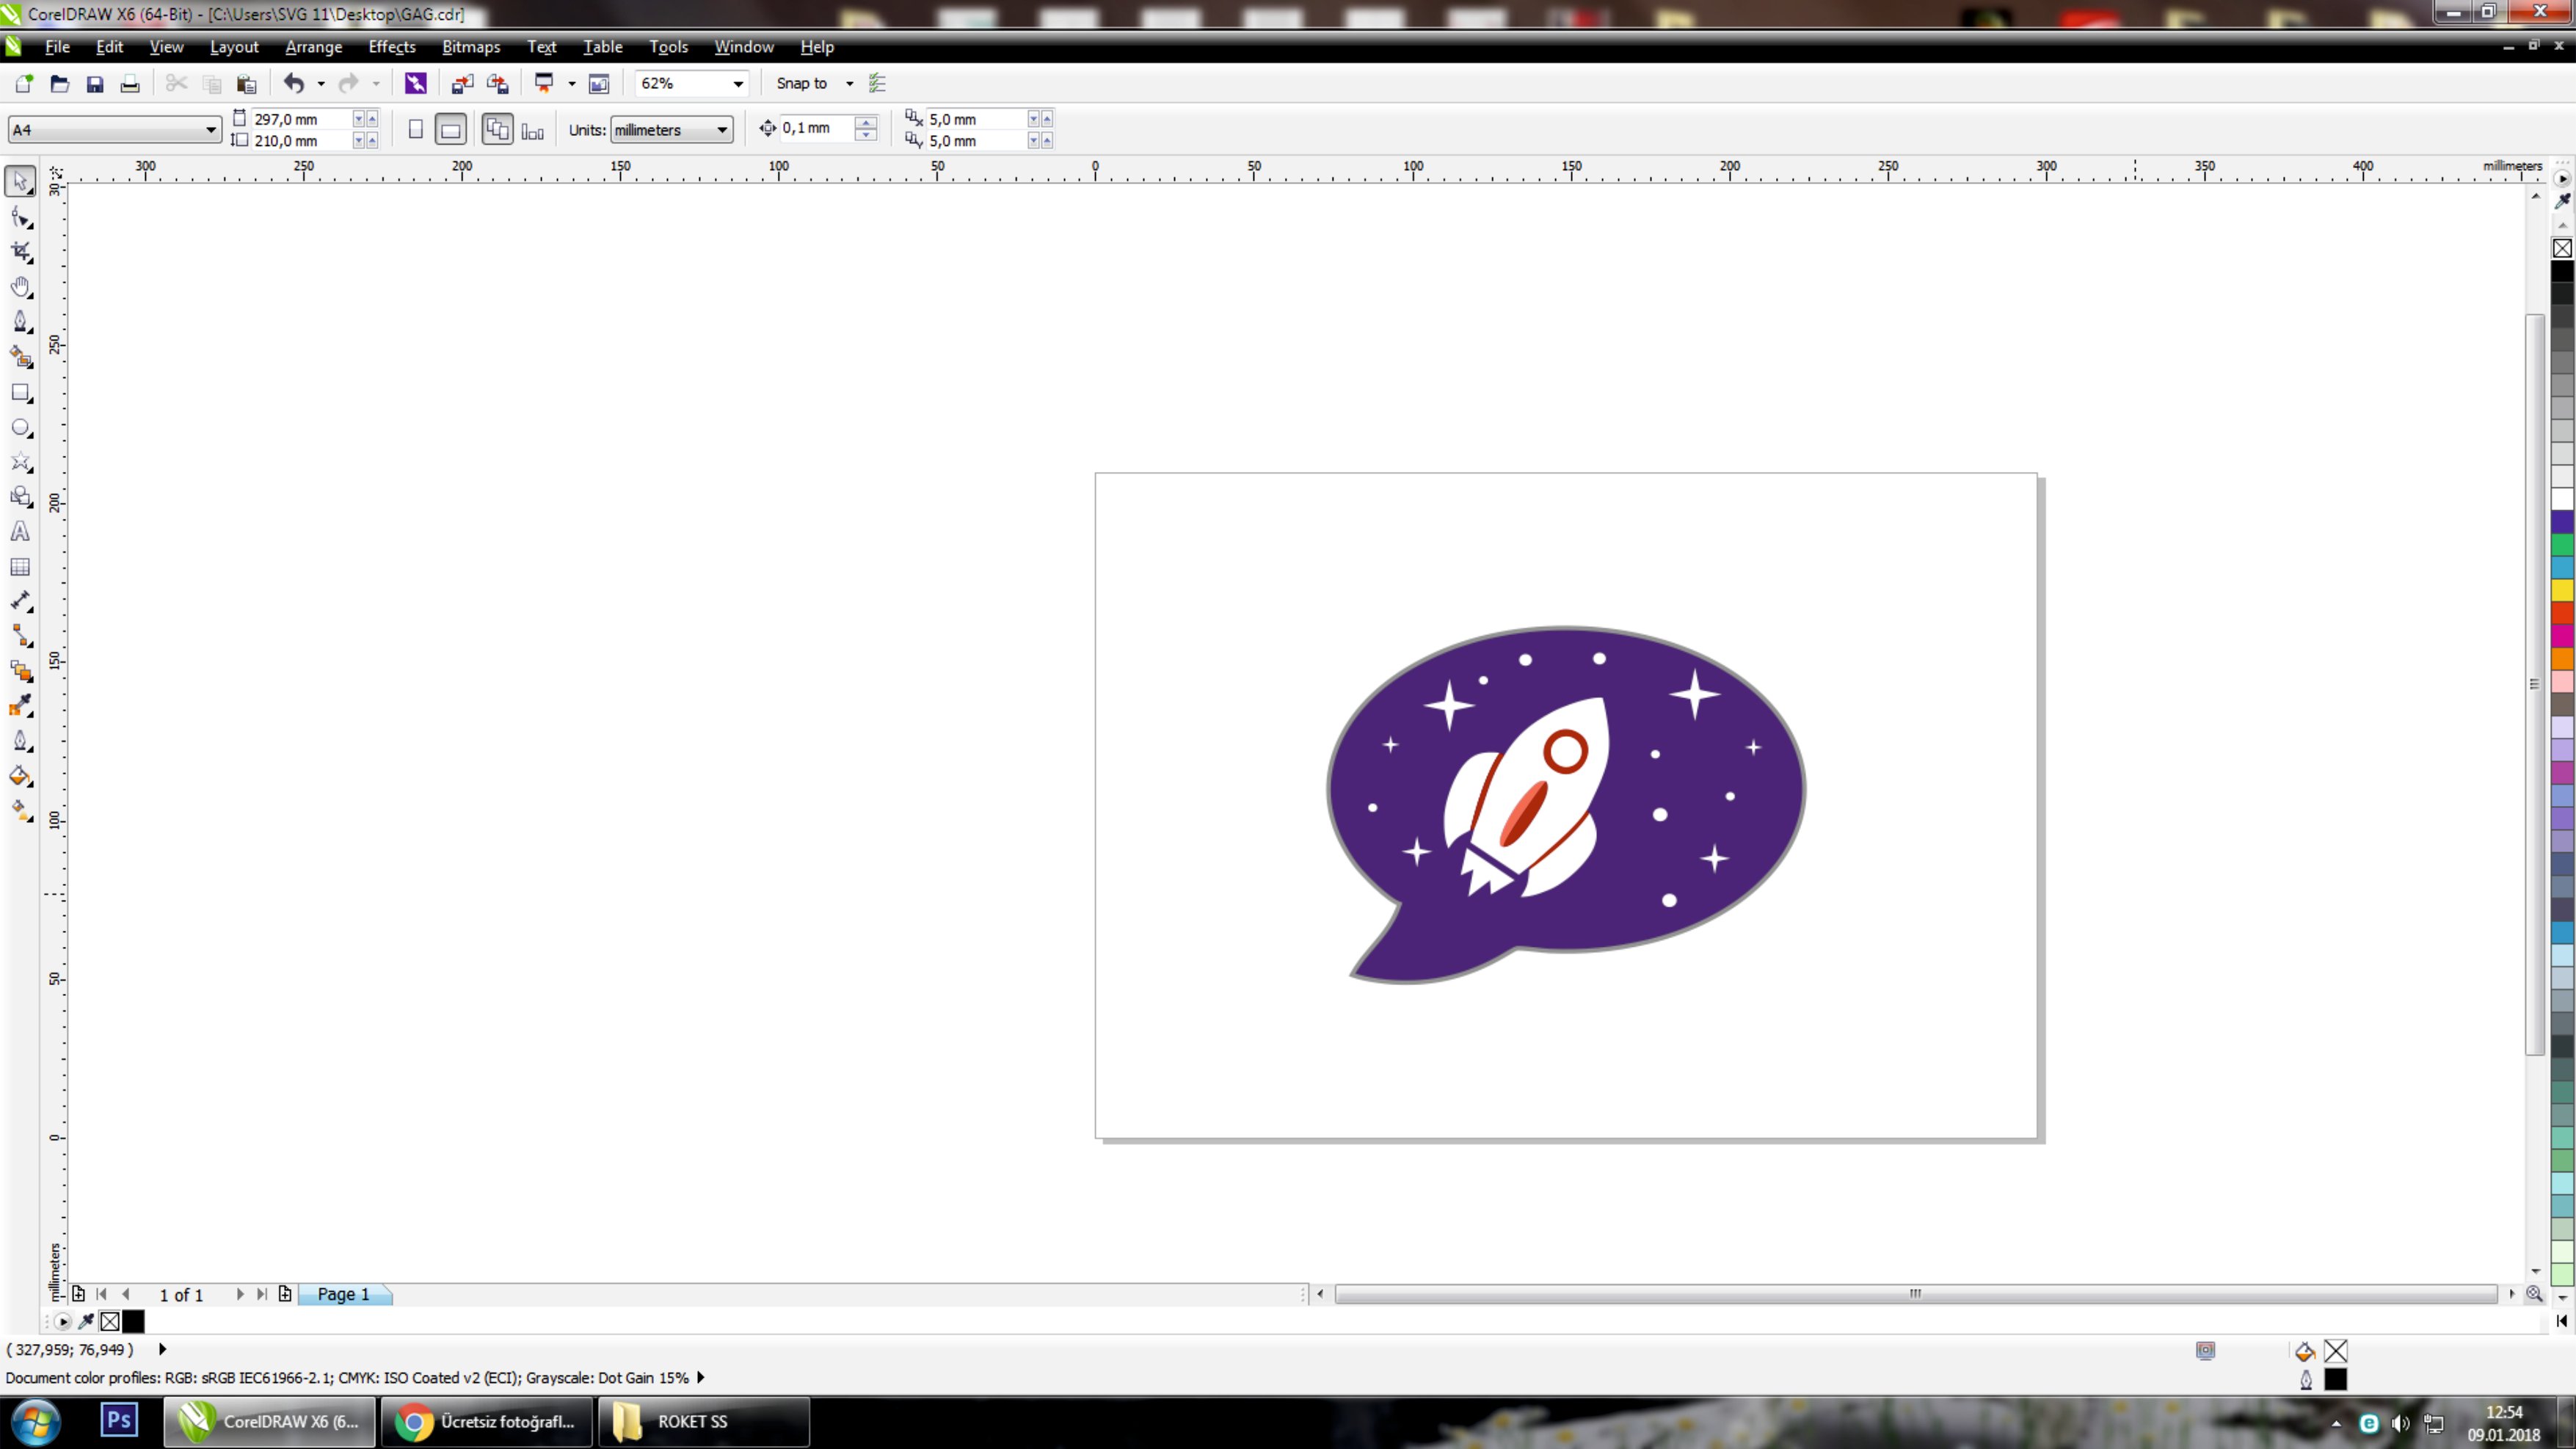The height and width of the screenshot is (1449, 2576).
Task: Expand the undo history dropdown arrow
Action: pyautogui.click(x=321, y=84)
